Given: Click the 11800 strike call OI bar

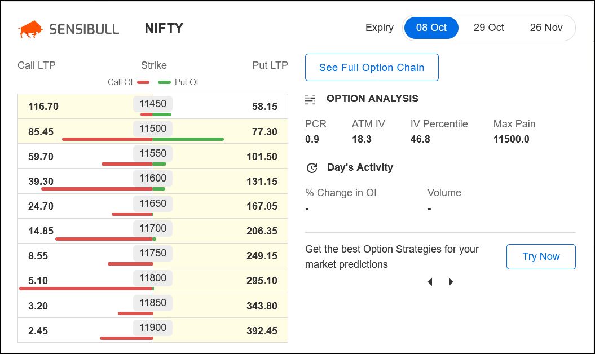Looking at the screenshot, I should tap(86, 288).
